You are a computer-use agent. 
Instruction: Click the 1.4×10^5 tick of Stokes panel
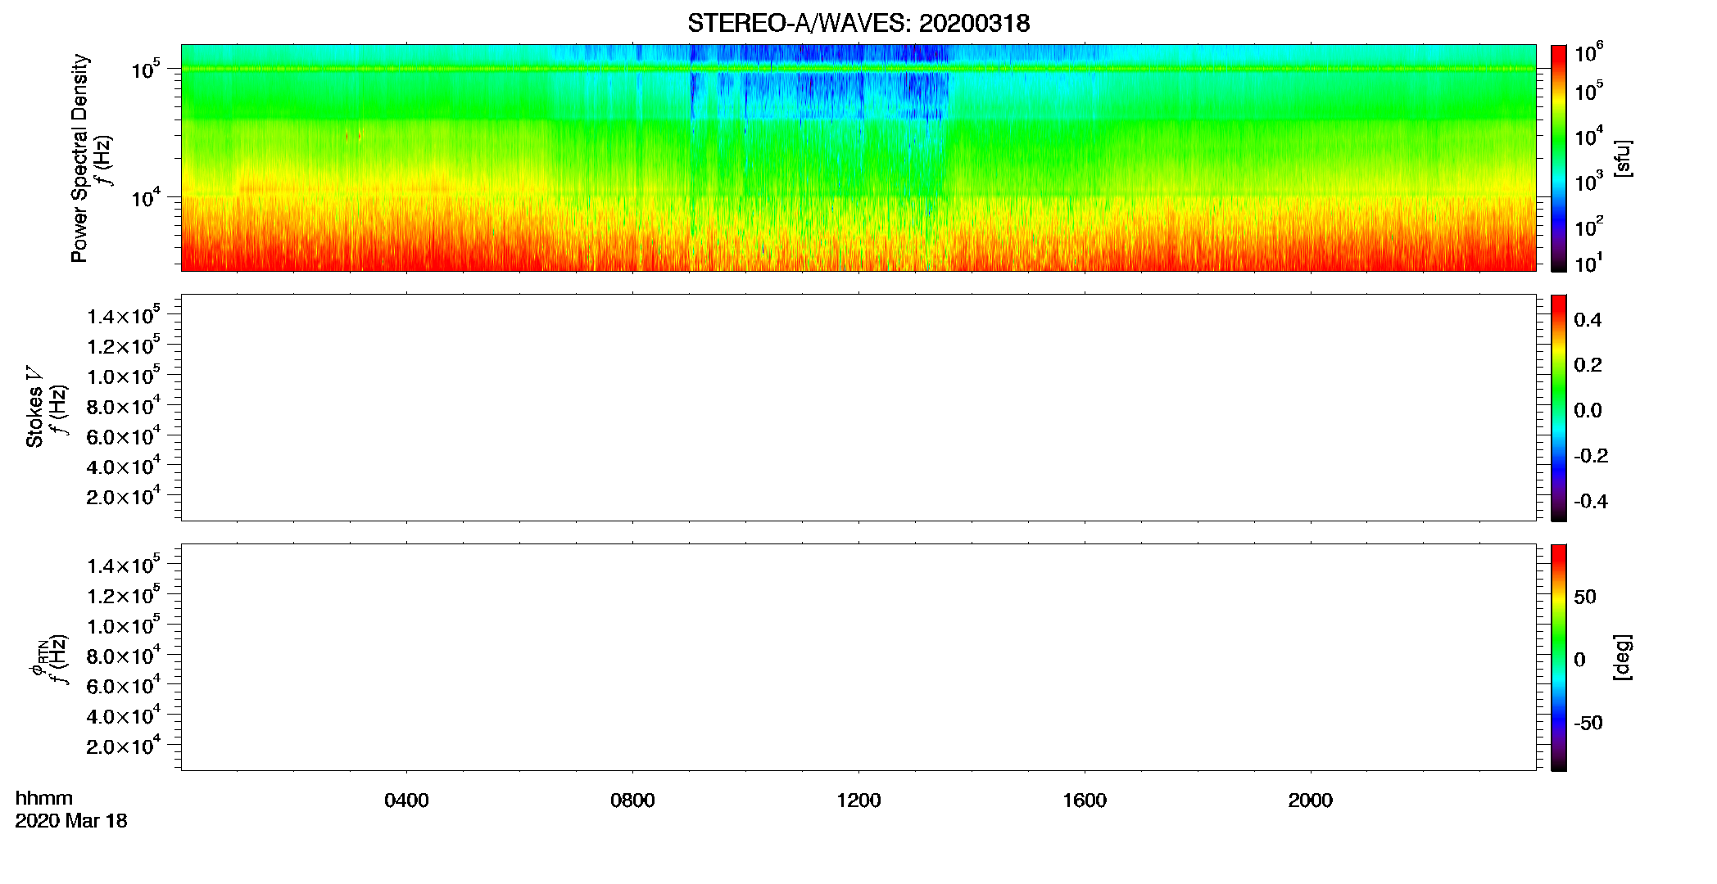tap(124, 315)
